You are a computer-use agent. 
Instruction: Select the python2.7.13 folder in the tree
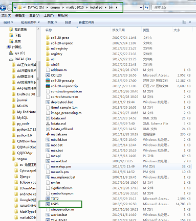click(x=27, y=130)
